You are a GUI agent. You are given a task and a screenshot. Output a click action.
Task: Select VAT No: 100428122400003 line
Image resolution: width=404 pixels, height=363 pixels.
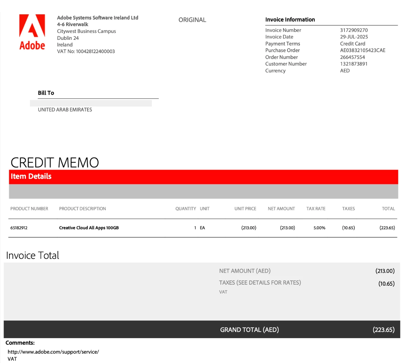point(86,51)
